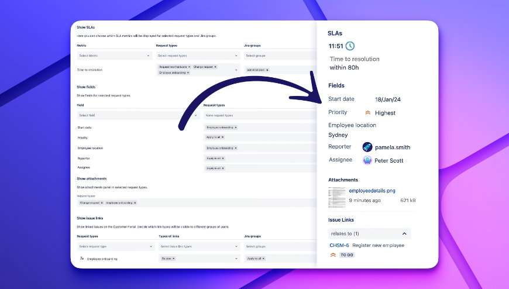Image resolution: width=509 pixels, height=289 pixels.
Task: Click the 'Show SLAs' section heading
Action: click(85, 27)
